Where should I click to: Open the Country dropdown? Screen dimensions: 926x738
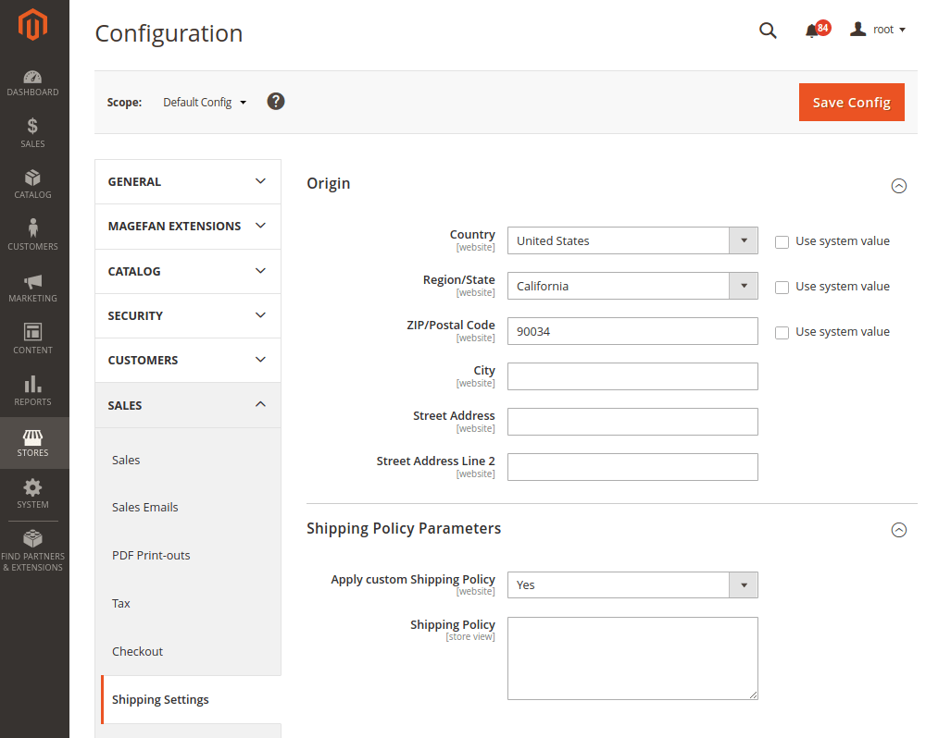pyautogui.click(x=632, y=241)
